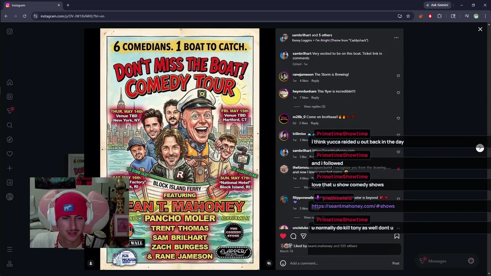Viewport: 491px width, 276px height.
Task: Toggle mute on the post audio
Action: pyautogui.click(x=269, y=263)
